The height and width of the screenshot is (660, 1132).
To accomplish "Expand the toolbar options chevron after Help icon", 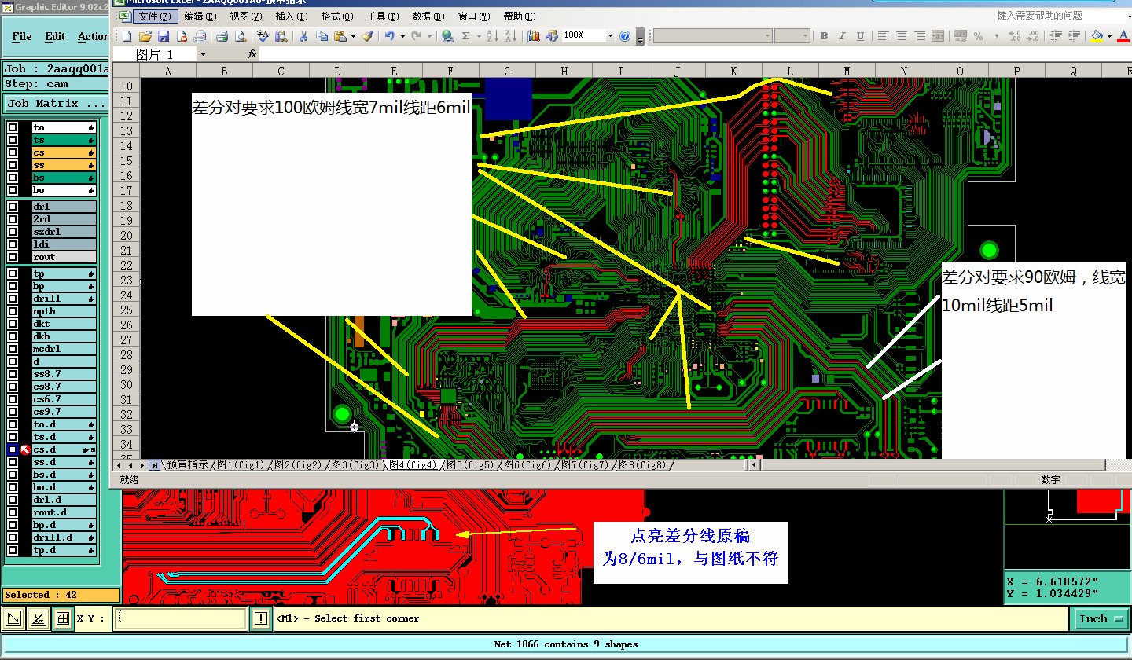I will (640, 37).
